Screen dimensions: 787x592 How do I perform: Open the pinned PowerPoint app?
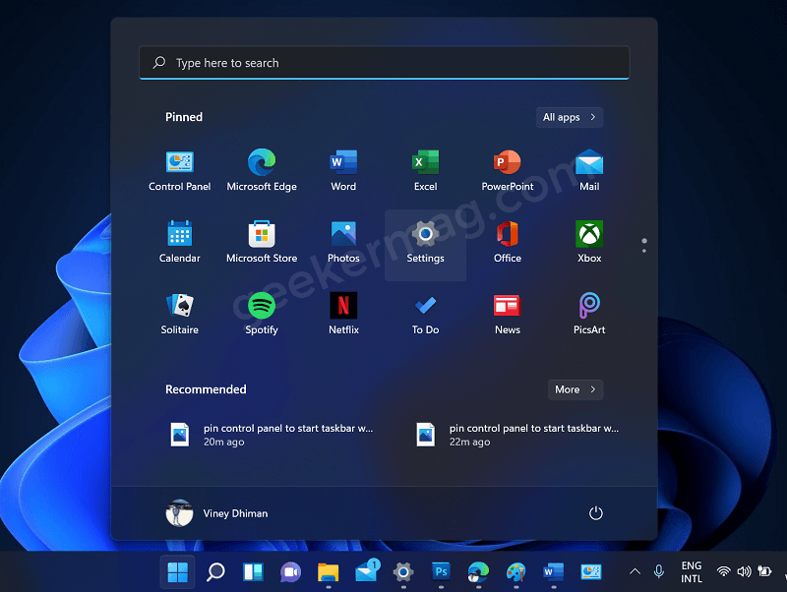[508, 171]
